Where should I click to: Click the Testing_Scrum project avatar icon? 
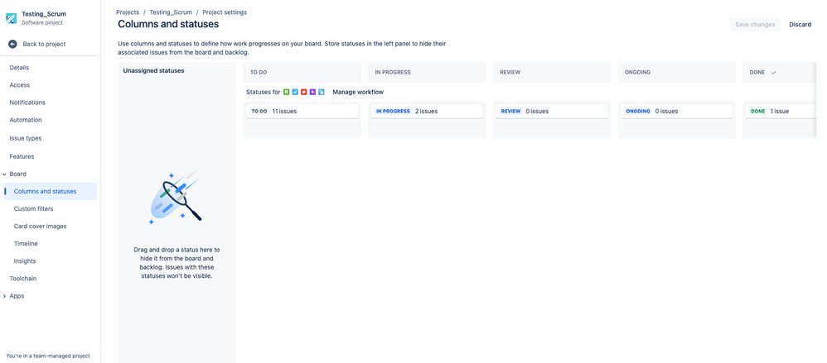(11, 18)
